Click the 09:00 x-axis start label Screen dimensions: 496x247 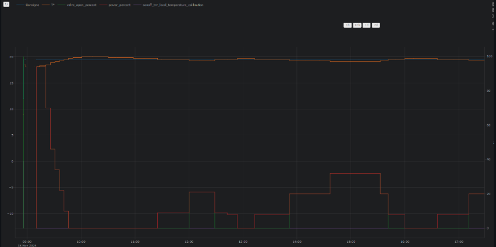pos(27,241)
